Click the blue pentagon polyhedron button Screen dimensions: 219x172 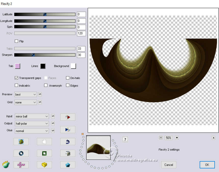point(68,165)
